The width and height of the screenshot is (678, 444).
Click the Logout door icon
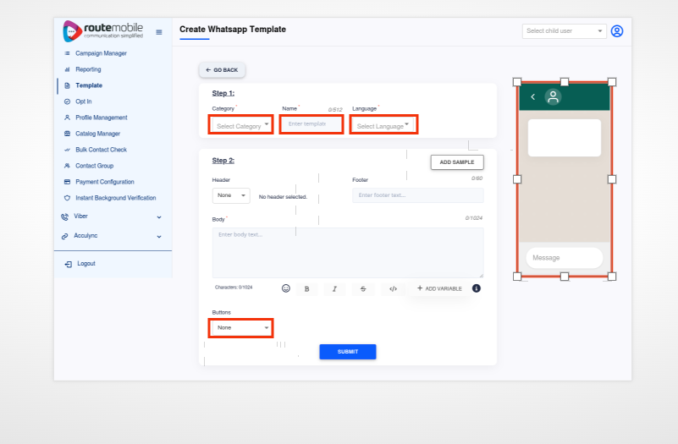point(68,264)
